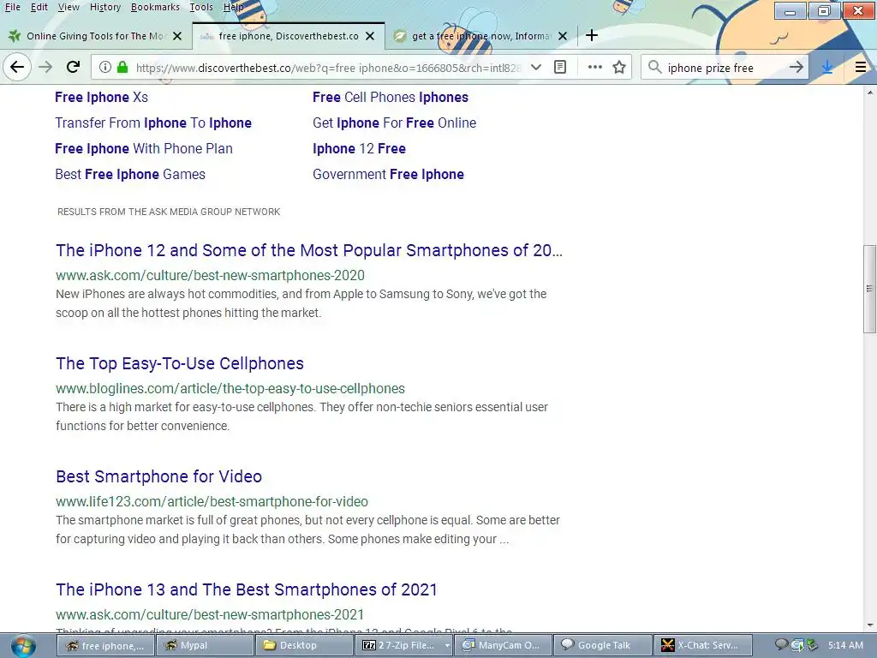Open Iphone 12 Free related search
The image size is (877, 658).
[359, 149]
